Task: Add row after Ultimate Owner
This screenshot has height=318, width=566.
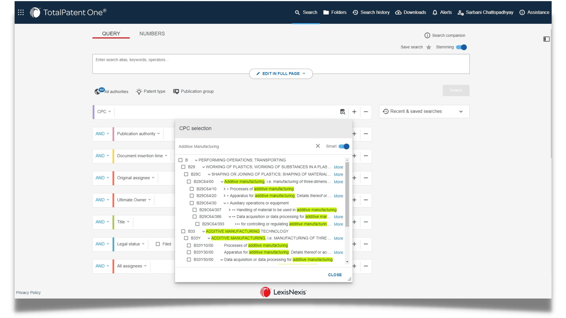Action: [x=354, y=200]
